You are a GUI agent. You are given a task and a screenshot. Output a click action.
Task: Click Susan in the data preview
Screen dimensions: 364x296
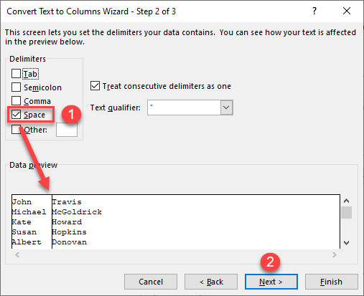[x=24, y=232]
